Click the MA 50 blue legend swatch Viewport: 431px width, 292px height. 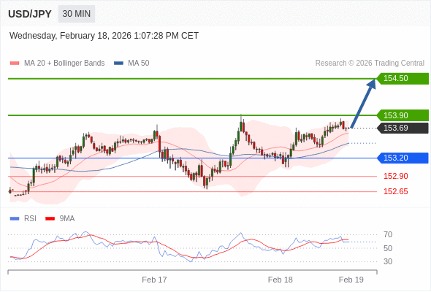[x=118, y=64]
